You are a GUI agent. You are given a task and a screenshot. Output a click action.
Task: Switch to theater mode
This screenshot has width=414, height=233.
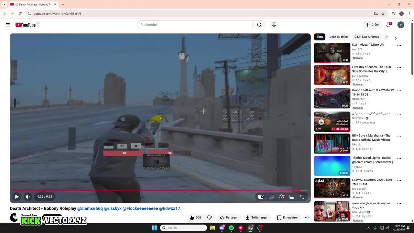292,197
